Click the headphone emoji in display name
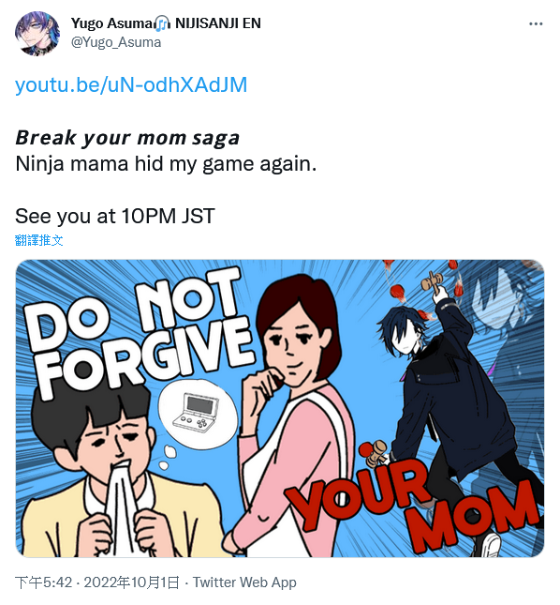Image resolution: width=560 pixels, height=605 pixels. (x=163, y=24)
